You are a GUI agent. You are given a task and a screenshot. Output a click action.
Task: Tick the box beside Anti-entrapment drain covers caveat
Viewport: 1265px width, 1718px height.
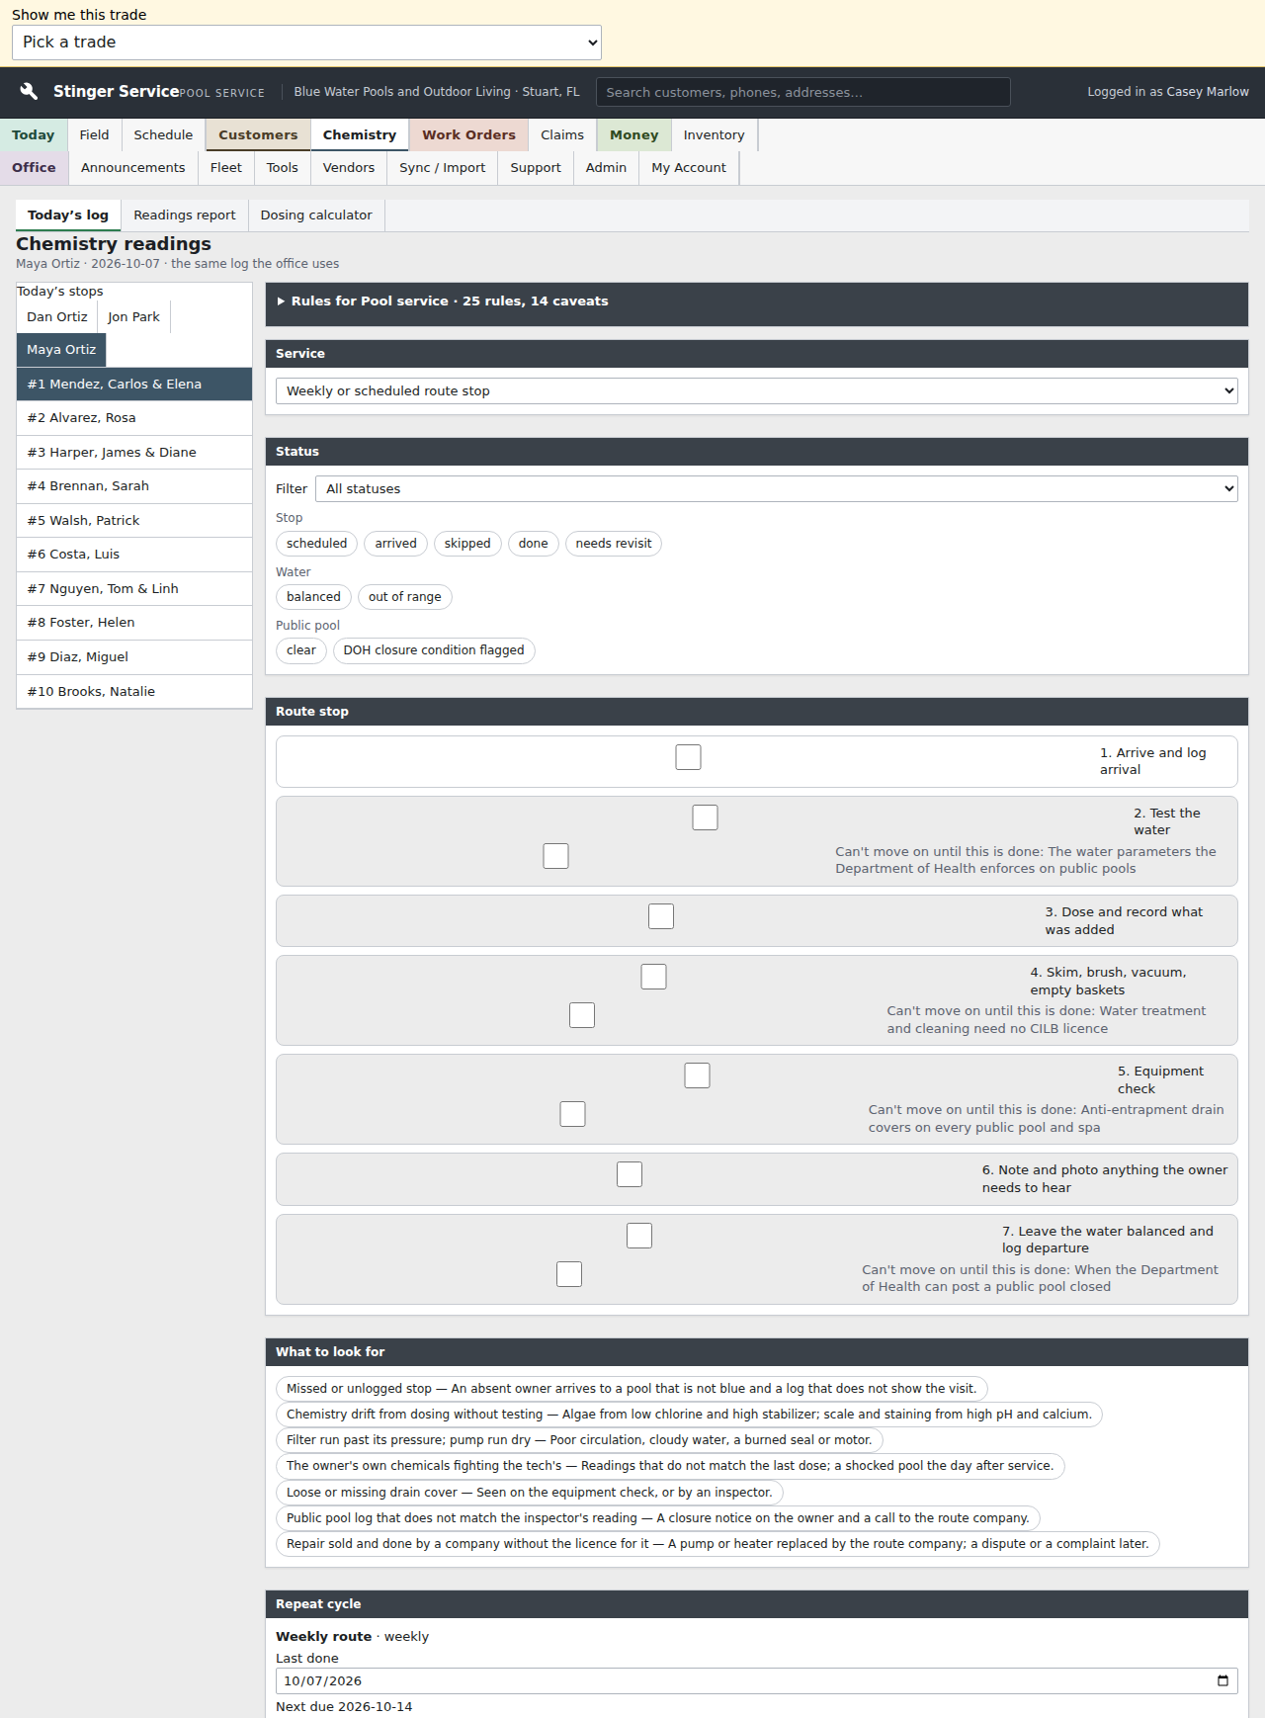(x=572, y=1114)
